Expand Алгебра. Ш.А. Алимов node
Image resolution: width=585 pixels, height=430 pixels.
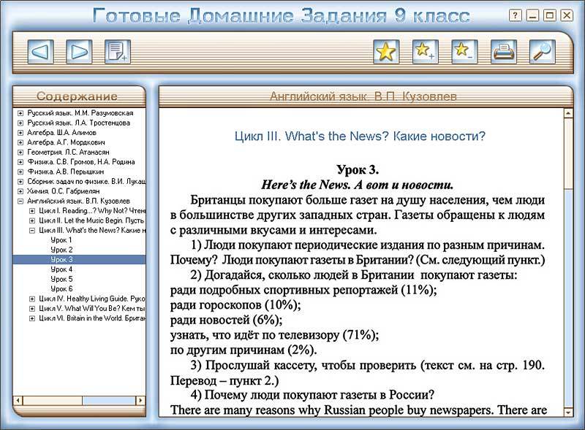coord(20,132)
